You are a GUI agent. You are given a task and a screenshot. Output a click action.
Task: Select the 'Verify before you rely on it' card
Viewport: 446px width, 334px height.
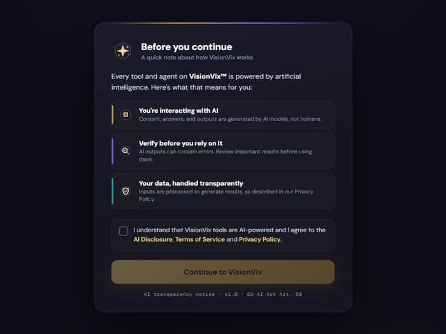(x=223, y=151)
